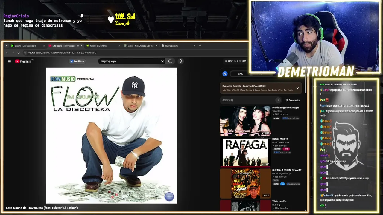Open the MUSIC MIX ACTIVA channel link
The image size is (383, 215).
281,142
